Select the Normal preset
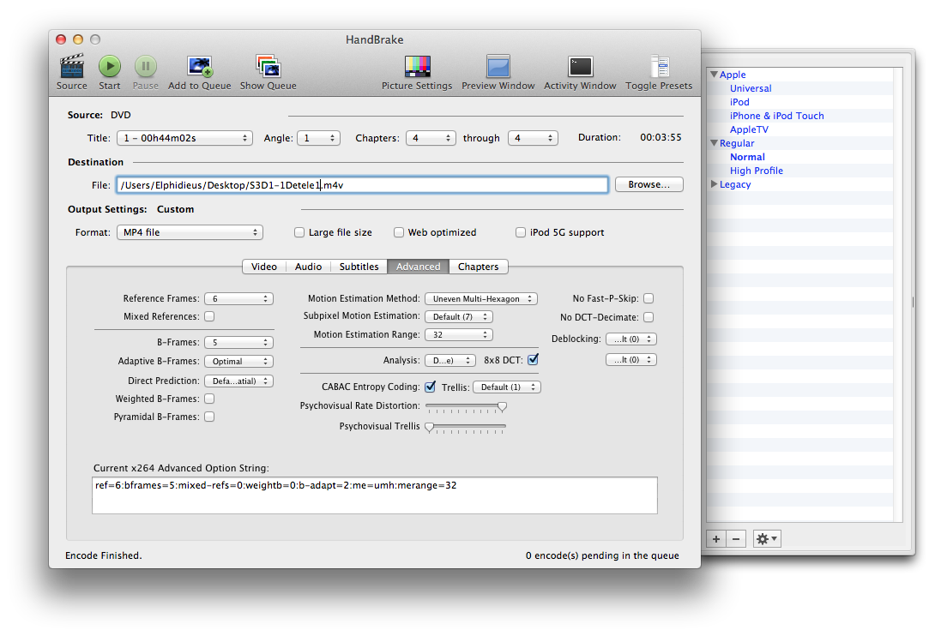The width and height of the screenshot is (929, 636). (x=747, y=157)
